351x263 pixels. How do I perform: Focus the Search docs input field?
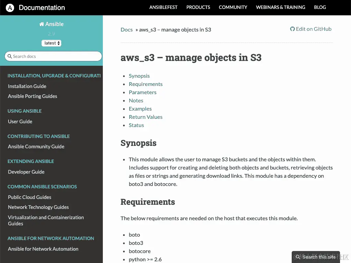coord(53,56)
